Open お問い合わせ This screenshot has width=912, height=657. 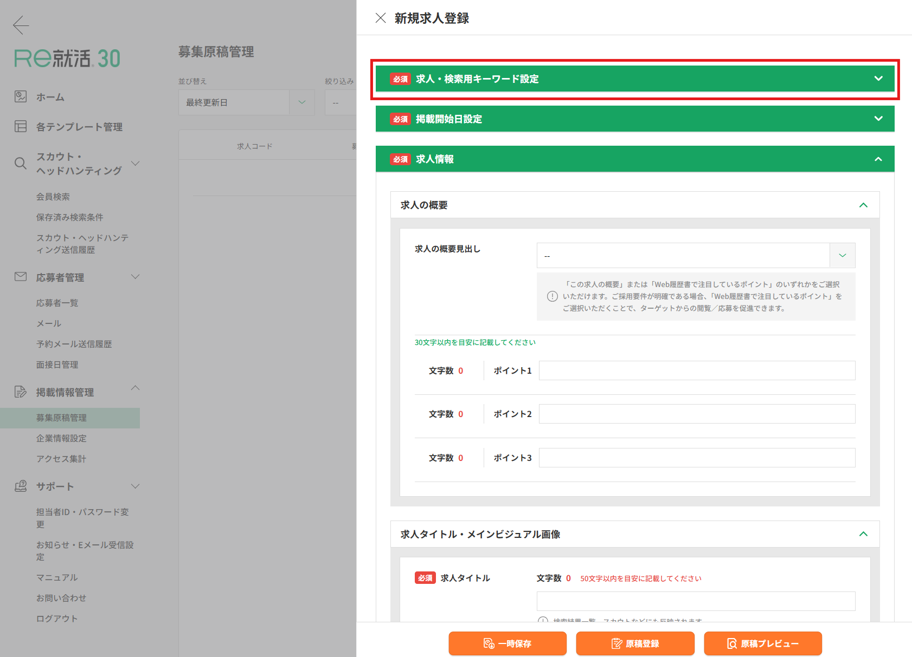coord(61,598)
